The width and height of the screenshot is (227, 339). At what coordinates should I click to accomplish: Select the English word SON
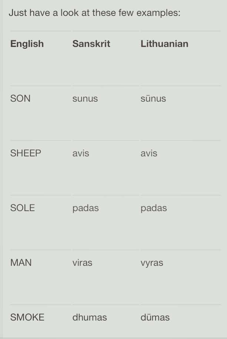pyautogui.click(x=20, y=99)
